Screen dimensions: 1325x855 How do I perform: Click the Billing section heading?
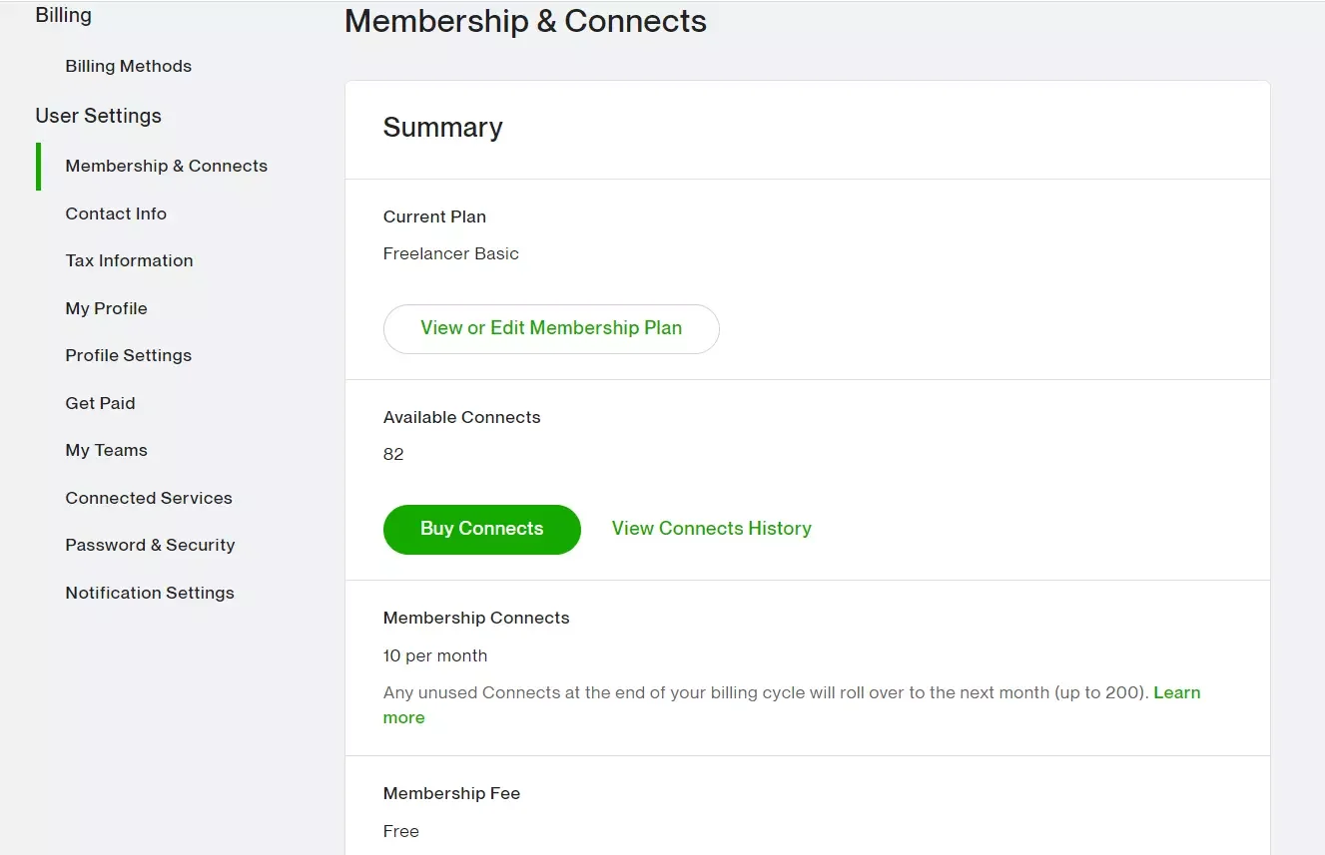click(63, 16)
